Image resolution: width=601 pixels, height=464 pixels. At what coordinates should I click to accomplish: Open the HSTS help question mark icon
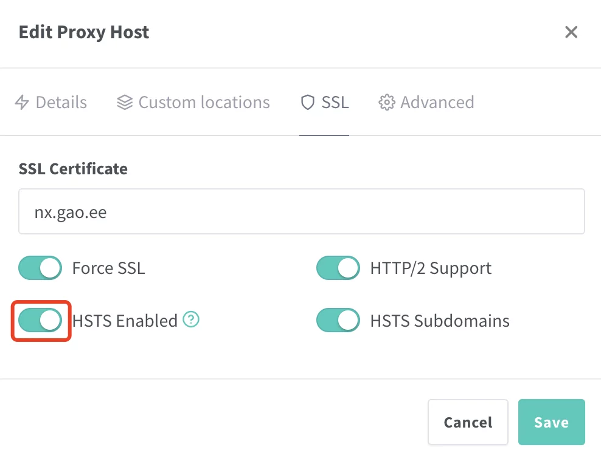click(x=191, y=319)
